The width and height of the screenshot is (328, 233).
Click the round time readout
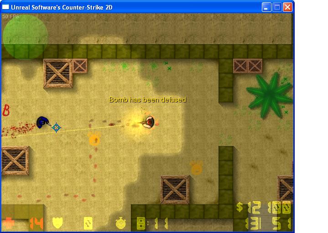tap(152, 223)
